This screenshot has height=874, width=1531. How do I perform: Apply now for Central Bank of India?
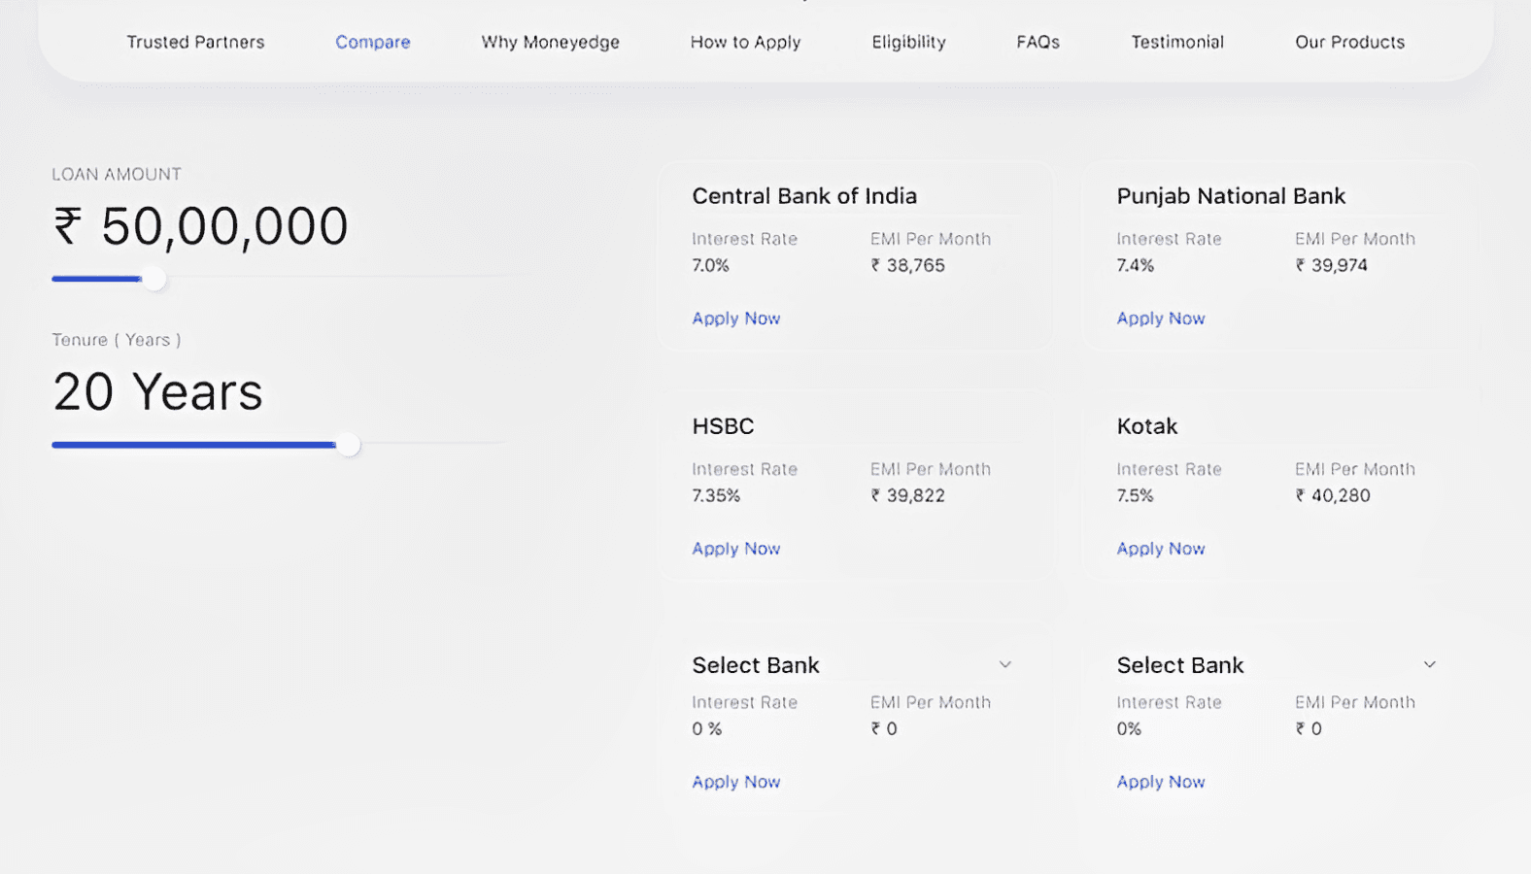tap(735, 319)
